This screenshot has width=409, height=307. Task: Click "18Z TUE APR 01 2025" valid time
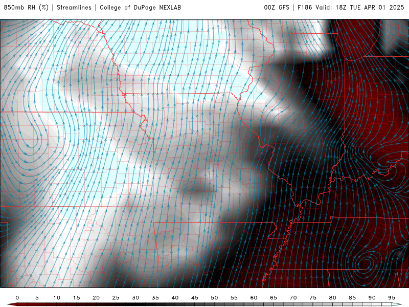(x=370, y=7)
